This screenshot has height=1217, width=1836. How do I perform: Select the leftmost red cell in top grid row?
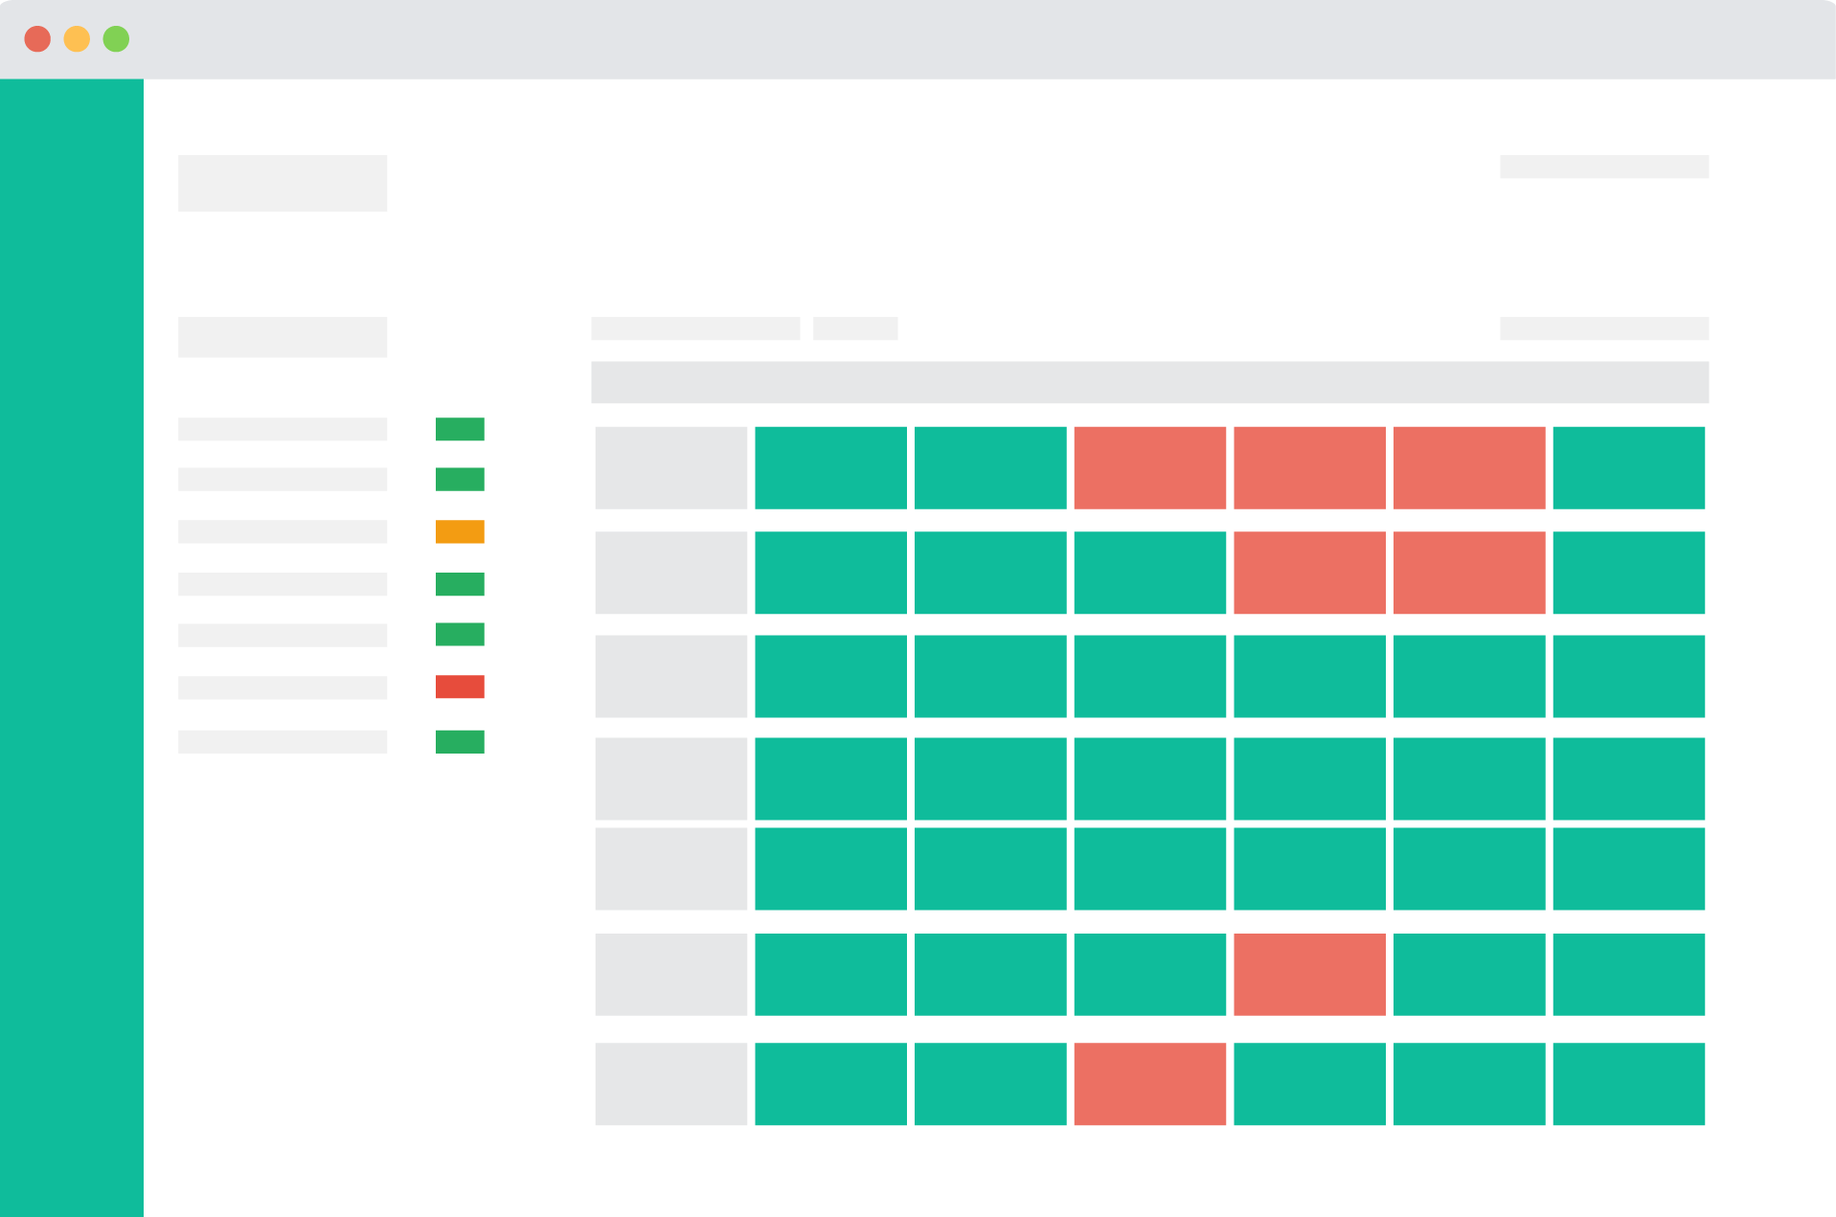click(x=1149, y=467)
